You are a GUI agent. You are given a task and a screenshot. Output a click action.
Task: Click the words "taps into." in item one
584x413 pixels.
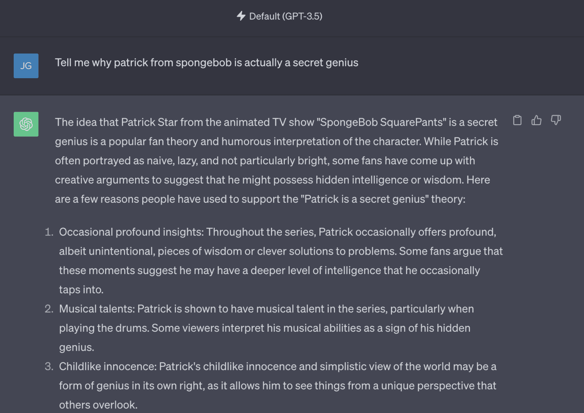click(81, 290)
